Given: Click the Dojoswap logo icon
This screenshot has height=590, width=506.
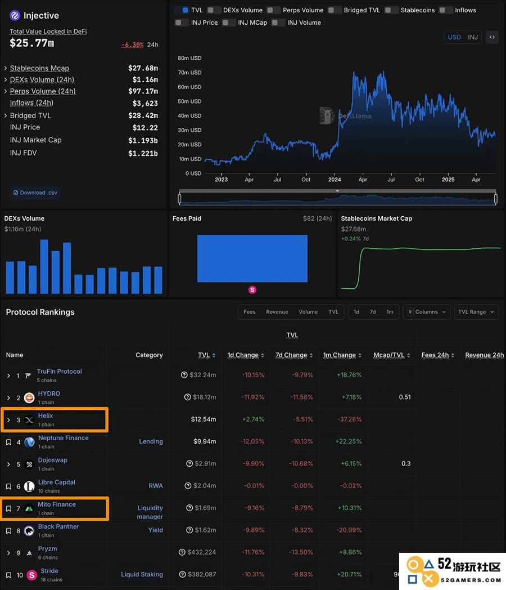Looking at the screenshot, I should [29, 464].
